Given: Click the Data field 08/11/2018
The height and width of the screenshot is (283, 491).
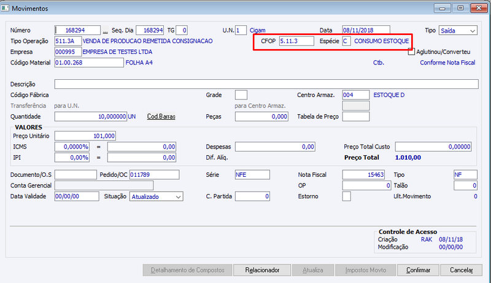Looking at the screenshot, I should (366, 30).
